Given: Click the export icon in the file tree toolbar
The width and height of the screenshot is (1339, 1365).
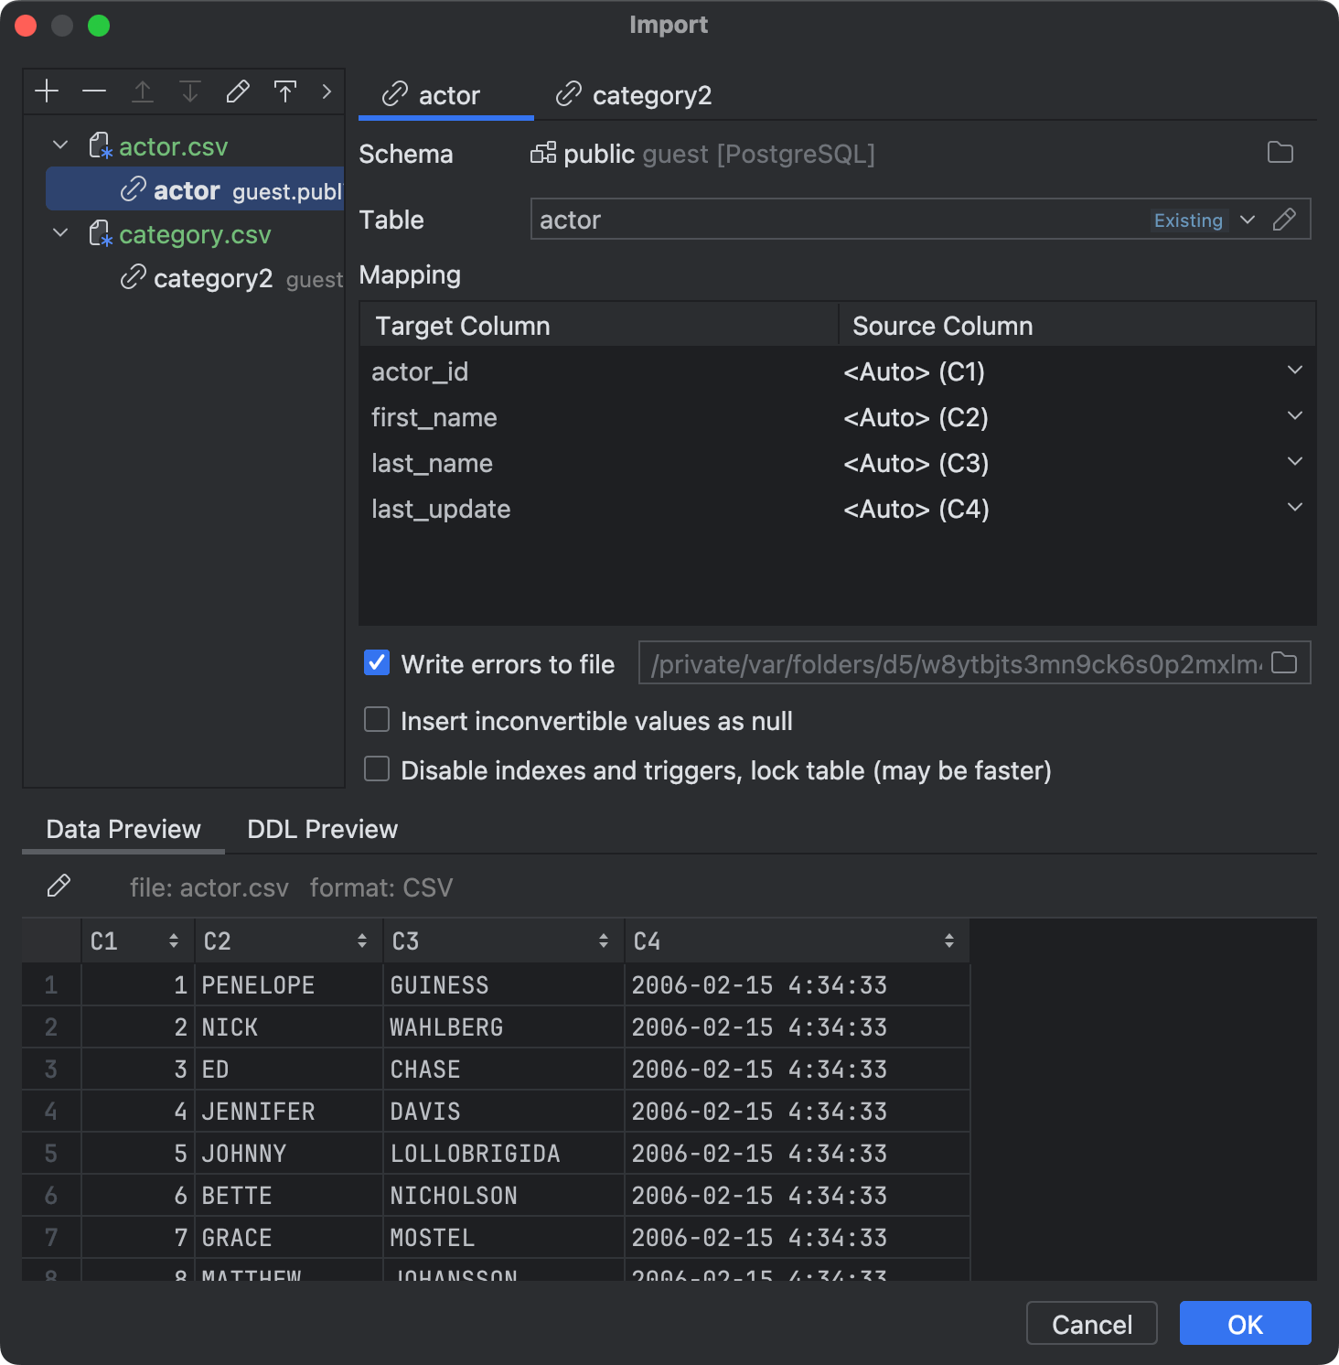Looking at the screenshot, I should 285,91.
